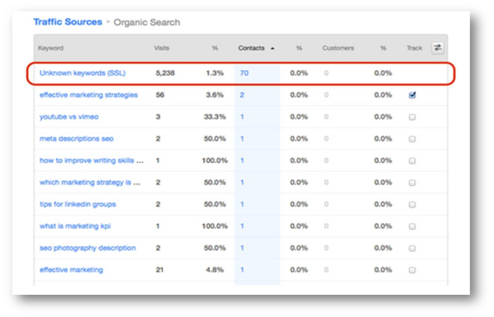
Task: Open seo photography description keyword
Action: [87, 248]
